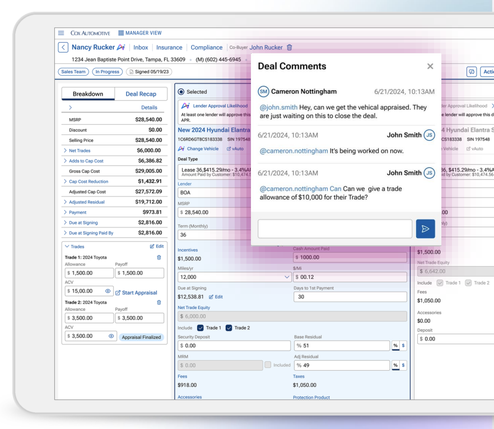
Task: Open the Miles/yr 12,000 dropdown
Action: click(234, 277)
